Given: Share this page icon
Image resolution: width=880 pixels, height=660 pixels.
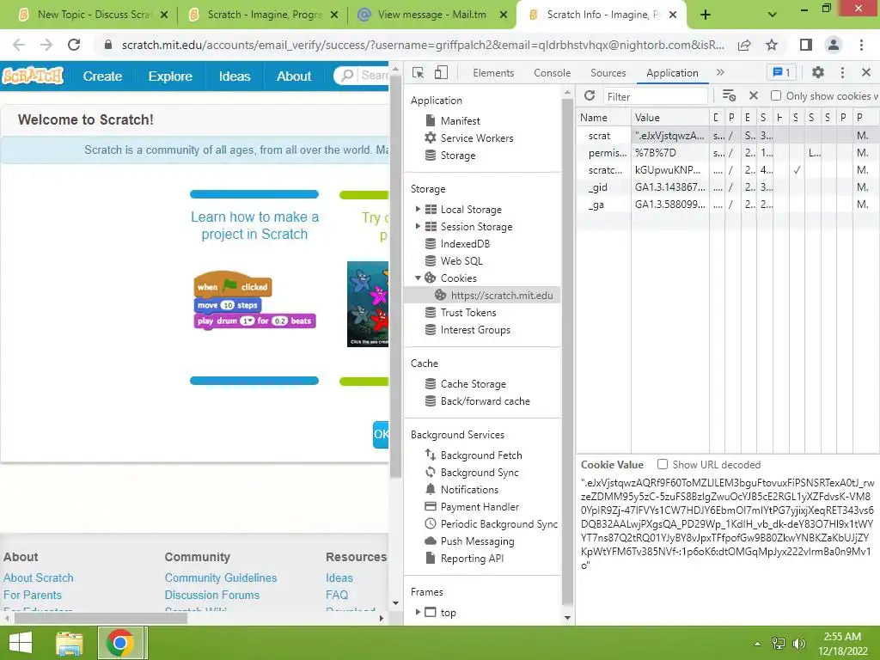Looking at the screenshot, I should [744, 45].
